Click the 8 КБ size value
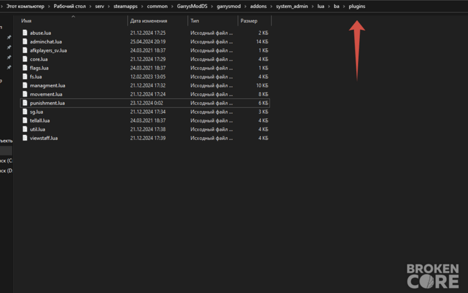 click(263, 94)
